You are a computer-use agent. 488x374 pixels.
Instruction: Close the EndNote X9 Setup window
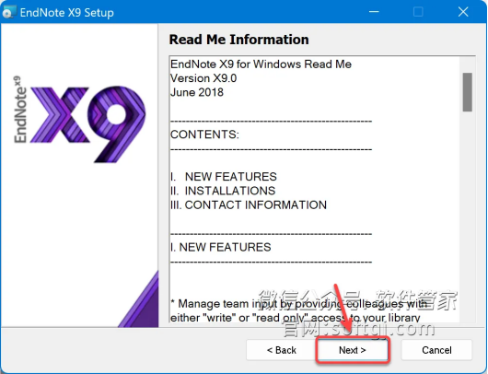point(463,12)
